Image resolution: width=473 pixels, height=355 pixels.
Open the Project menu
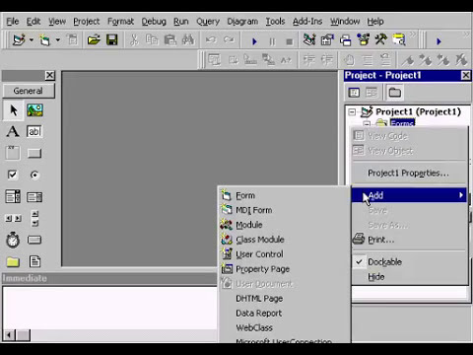[87, 22]
